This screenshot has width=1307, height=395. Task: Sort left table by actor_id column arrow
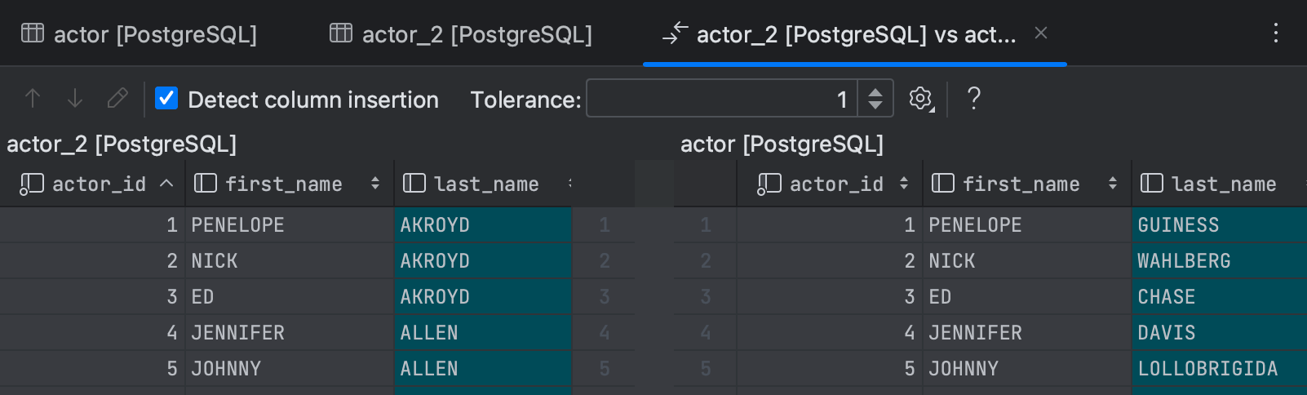click(166, 184)
